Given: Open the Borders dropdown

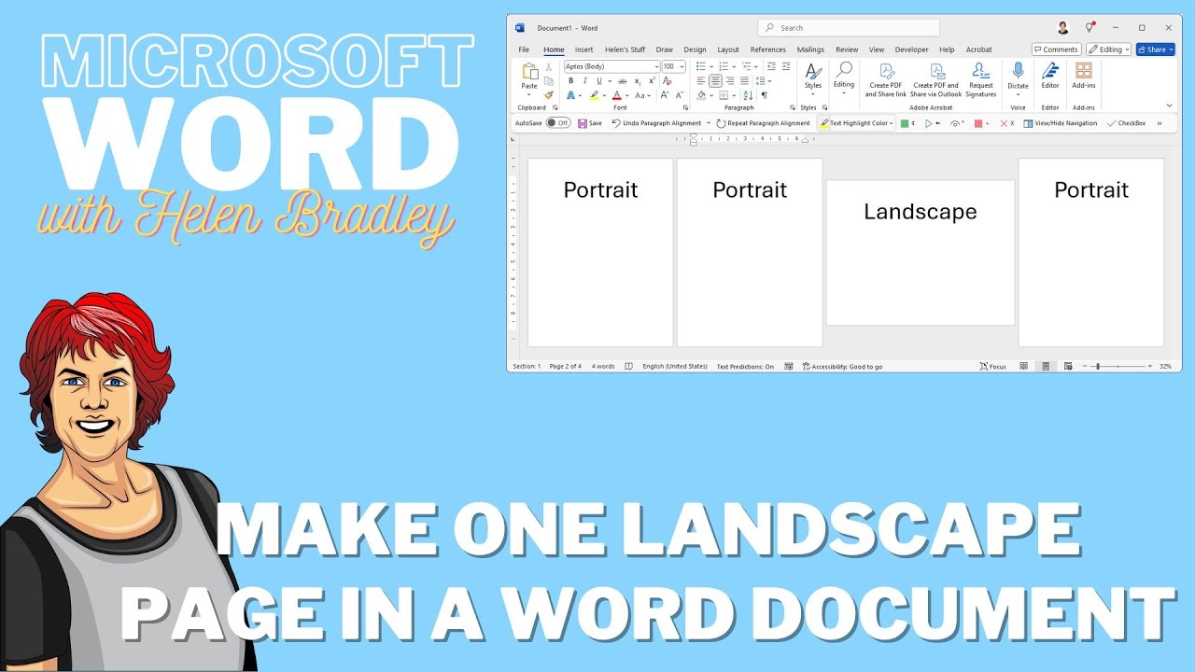Looking at the screenshot, I should click(x=734, y=95).
